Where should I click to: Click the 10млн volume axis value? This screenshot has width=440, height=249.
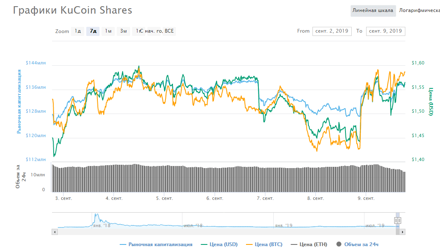[38, 175]
